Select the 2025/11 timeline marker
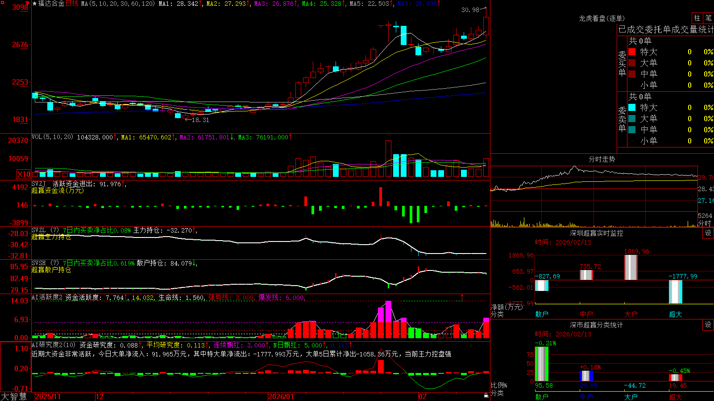 (x=48, y=397)
